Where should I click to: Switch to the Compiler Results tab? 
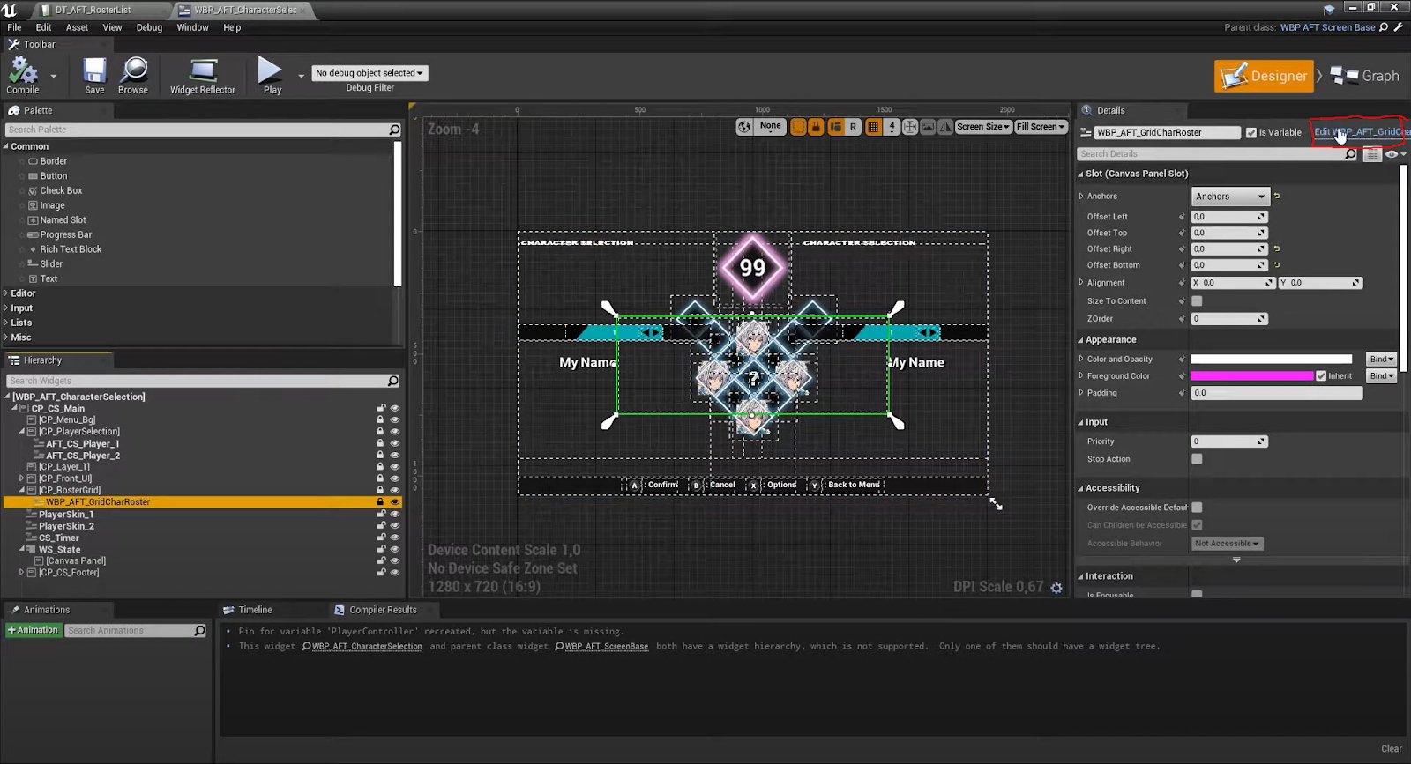(382, 610)
